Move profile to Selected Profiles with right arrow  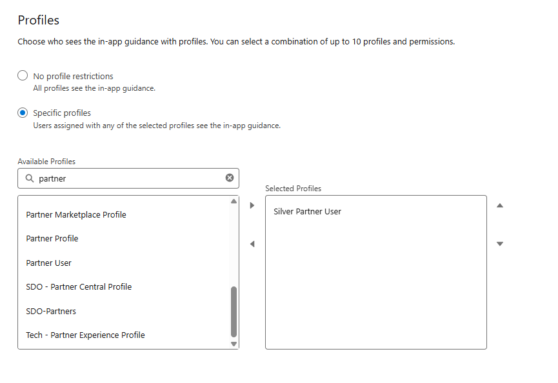pyautogui.click(x=252, y=205)
